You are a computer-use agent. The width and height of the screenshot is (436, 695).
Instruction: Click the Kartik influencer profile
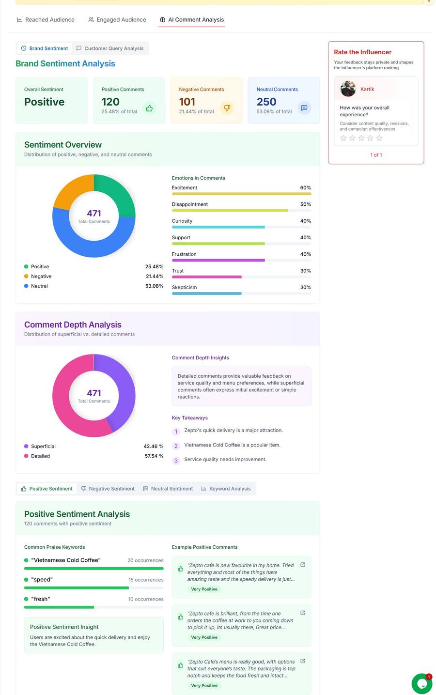(359, 89)
